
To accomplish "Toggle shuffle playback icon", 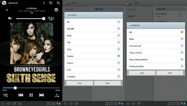I will coord(6,95).
